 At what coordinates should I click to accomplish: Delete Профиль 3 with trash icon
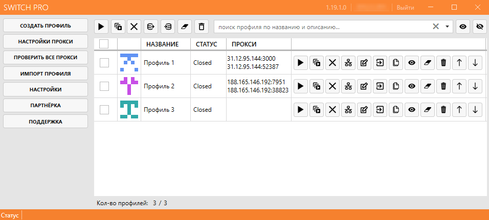[443, 110]
